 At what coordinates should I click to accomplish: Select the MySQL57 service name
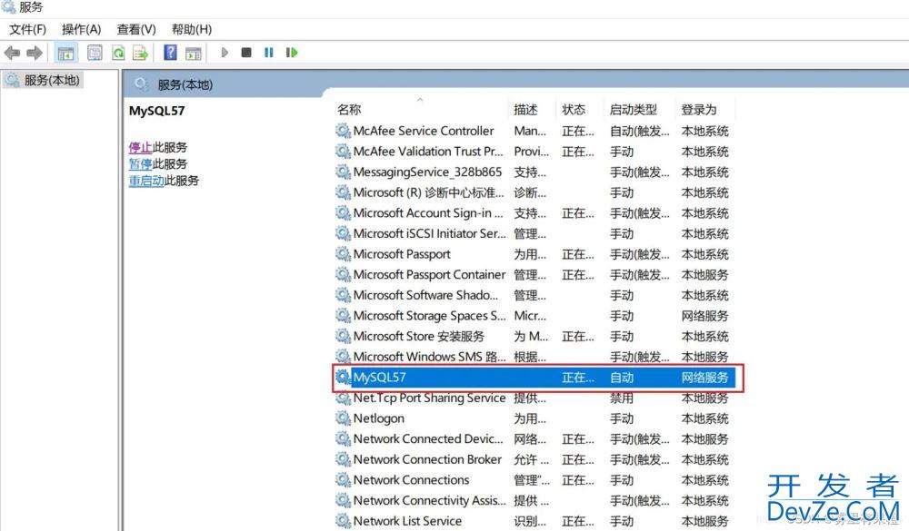pyautogui.click(x=380, y=377)
